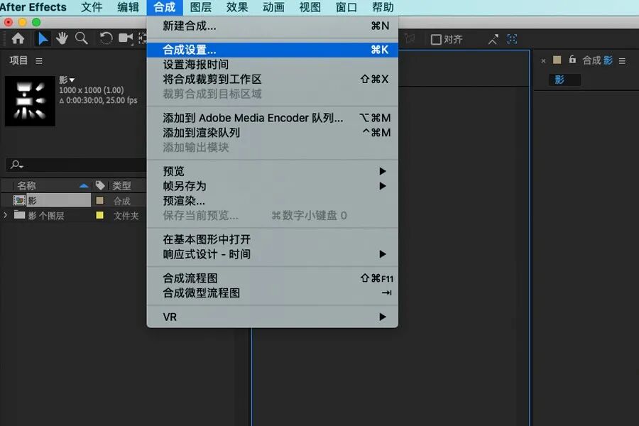Image resolution: width=639 pixels, height=426 pixels.
Task: Click the tan label swatch of 影 composition
Action: (x=99, y=200)
